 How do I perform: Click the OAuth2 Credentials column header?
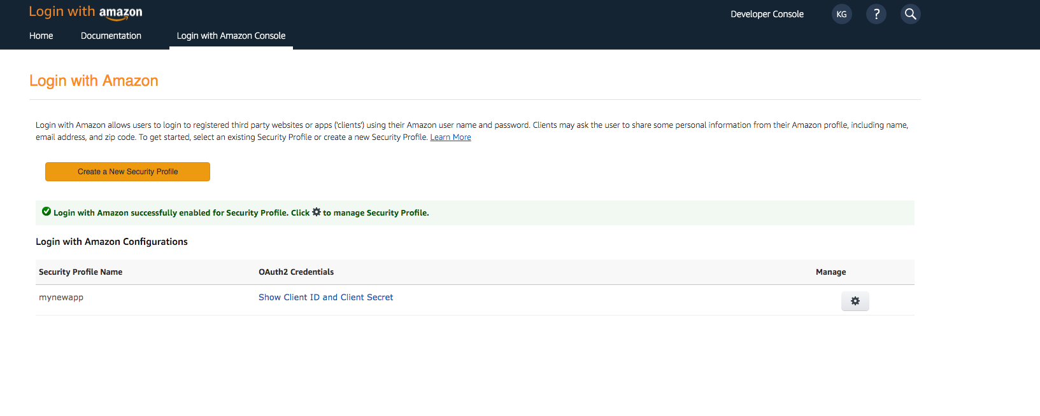pyautogui.click(x=296, y=272)
